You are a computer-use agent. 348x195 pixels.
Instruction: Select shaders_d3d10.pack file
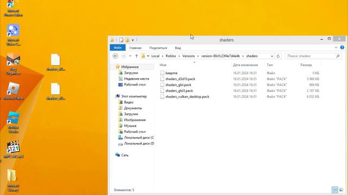coord(180,79)
